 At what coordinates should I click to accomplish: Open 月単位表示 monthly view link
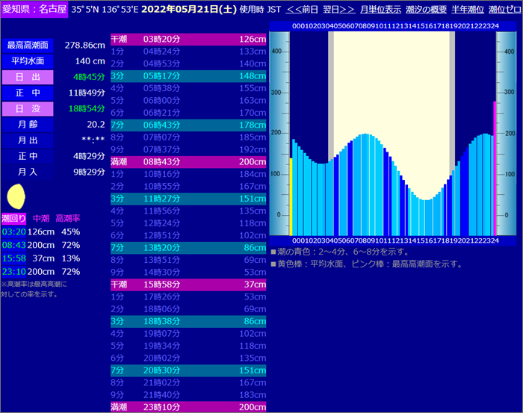click(380, 9)
